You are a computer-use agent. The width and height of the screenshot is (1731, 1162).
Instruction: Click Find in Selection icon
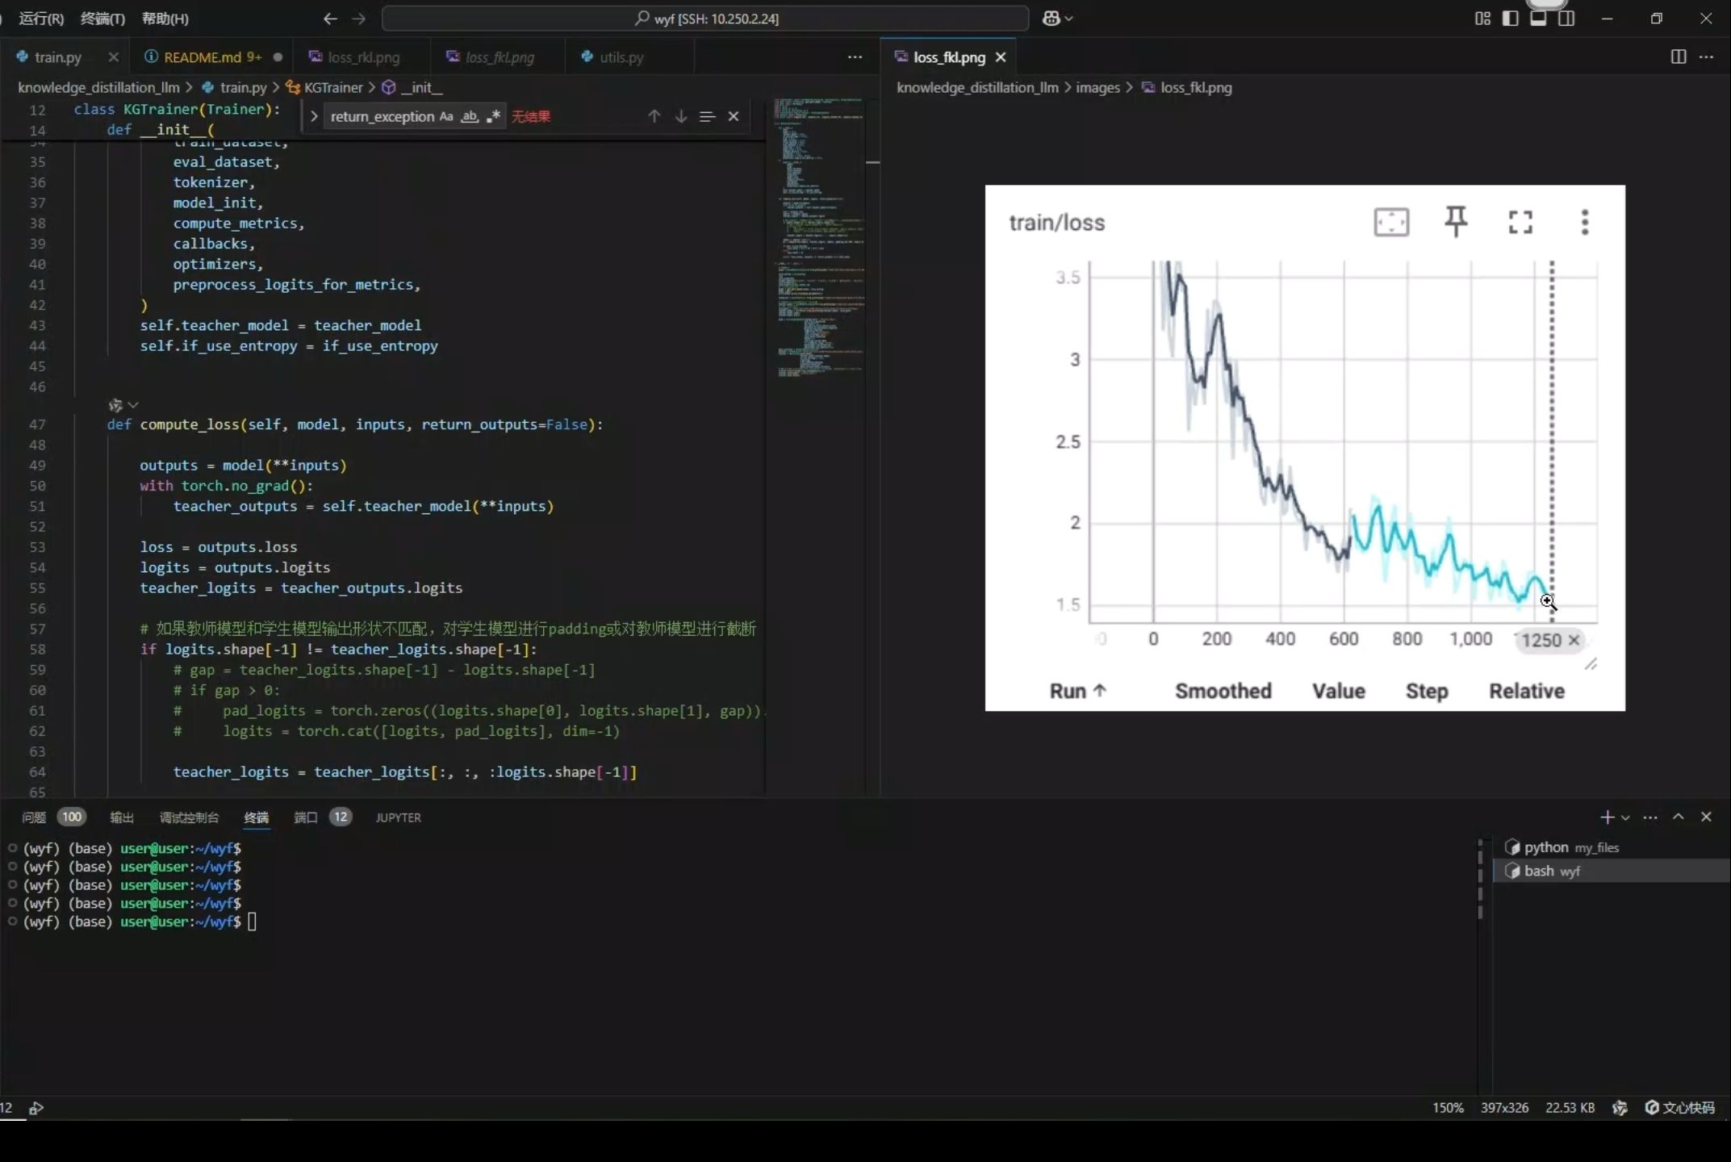[x=707, y=116]
